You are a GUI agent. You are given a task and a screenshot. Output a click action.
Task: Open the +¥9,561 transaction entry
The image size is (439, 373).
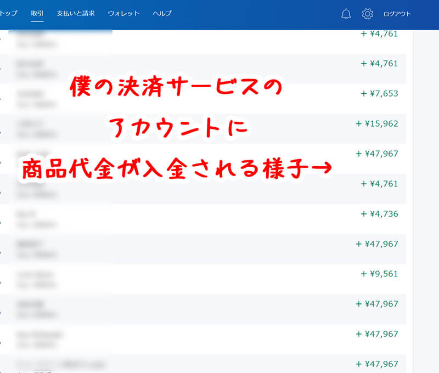379,274
